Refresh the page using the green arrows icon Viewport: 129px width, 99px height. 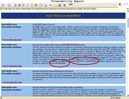pyautogui.click(x=19, y=5)
